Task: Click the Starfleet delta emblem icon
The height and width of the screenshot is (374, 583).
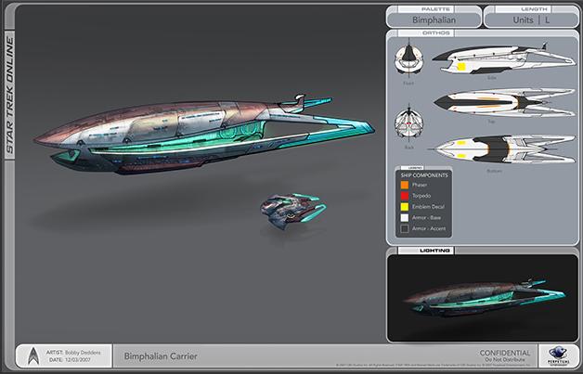Action: [x=33, y=355]
